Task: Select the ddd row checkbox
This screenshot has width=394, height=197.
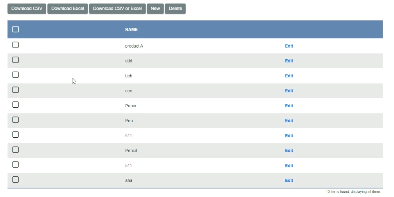Action: tap(16, 60)
